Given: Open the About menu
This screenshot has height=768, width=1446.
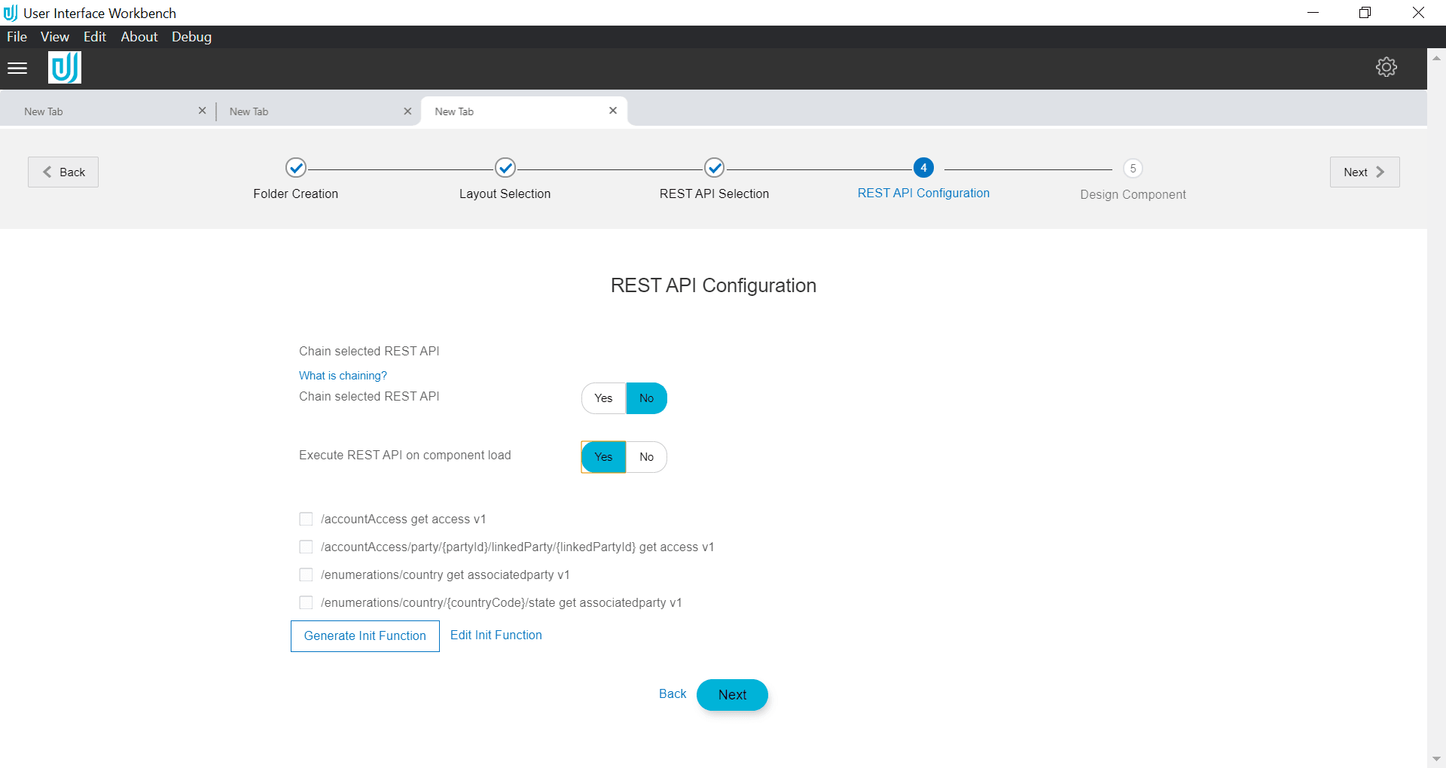Looking at the screenshot, I should coord(139,36).
